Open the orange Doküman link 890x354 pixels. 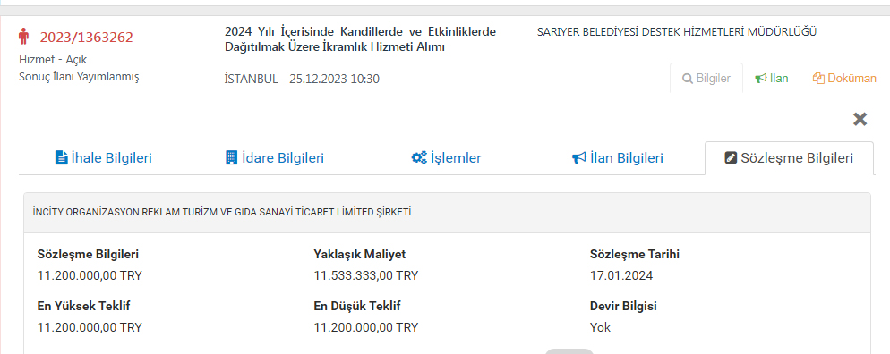coord(844,79)
